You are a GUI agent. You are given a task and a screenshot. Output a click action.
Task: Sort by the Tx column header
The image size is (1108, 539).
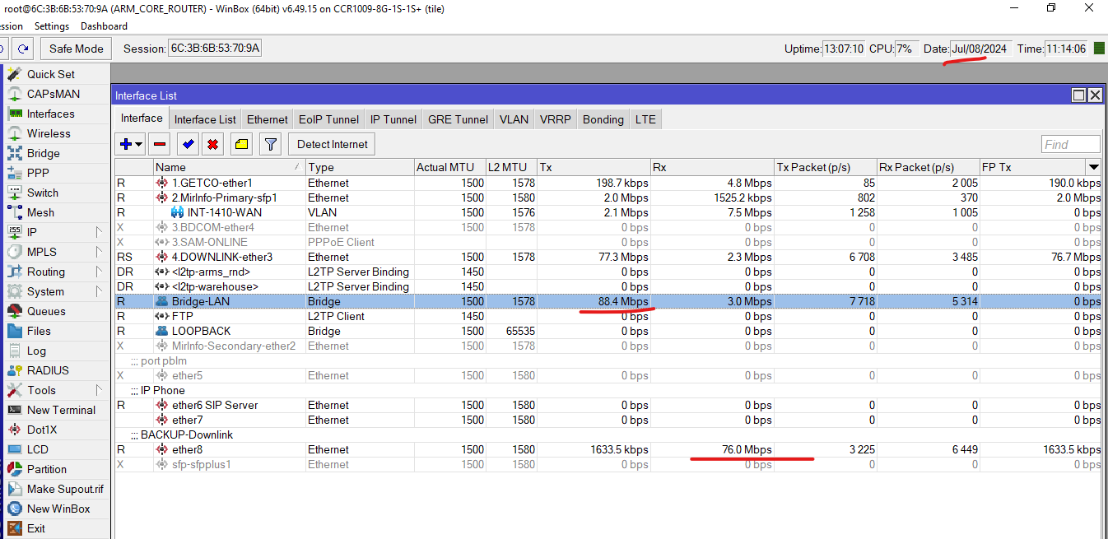(593, 167)
